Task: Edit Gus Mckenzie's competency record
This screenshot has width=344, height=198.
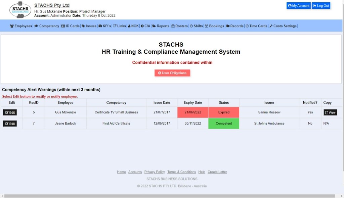Action: (10, 112)
